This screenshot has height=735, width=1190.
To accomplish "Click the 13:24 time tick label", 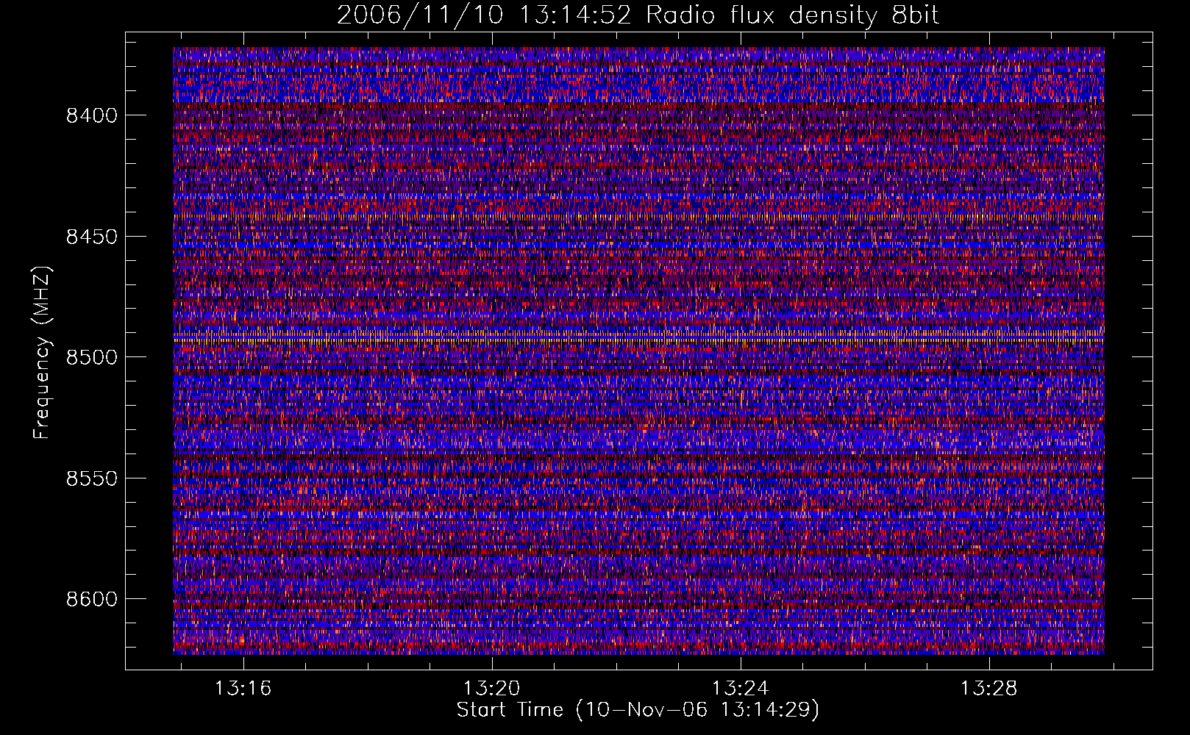I will click(741, 689).
